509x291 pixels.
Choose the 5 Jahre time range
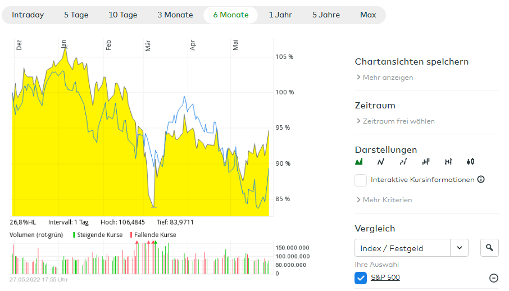[x=326, y=15]
